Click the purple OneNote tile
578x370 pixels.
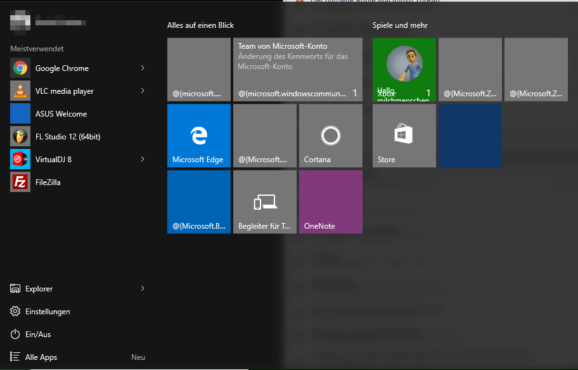coord(331,201)
